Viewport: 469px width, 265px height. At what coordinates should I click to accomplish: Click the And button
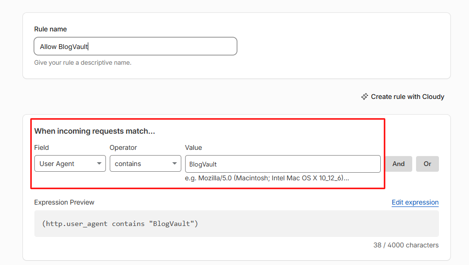click(398, 164)
